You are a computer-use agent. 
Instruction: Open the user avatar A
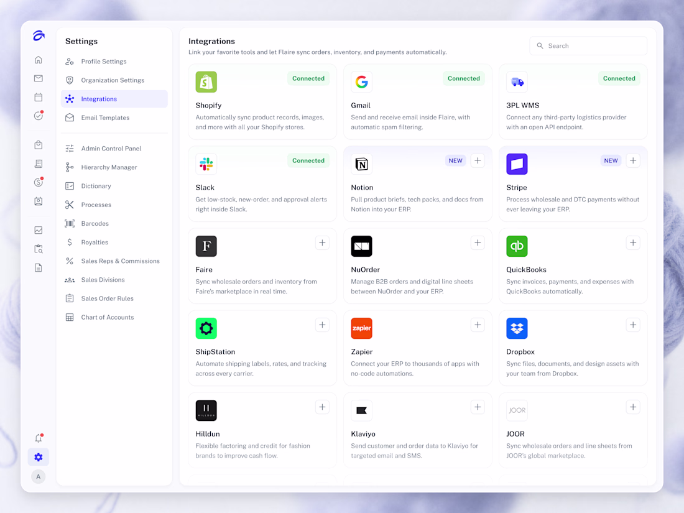point(39,477)
